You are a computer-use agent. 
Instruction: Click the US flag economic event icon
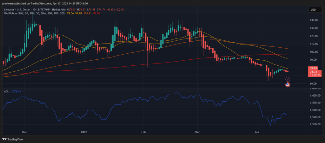[288, 85]
